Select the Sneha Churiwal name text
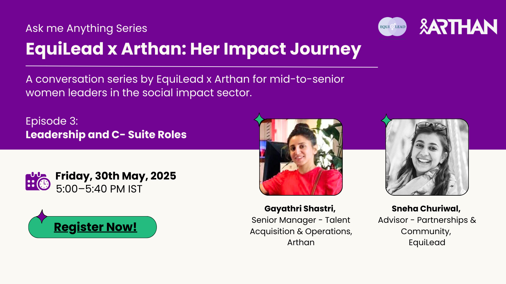This screenshot has width=506, height=284. pyautogui.click(x=426, y=209)
